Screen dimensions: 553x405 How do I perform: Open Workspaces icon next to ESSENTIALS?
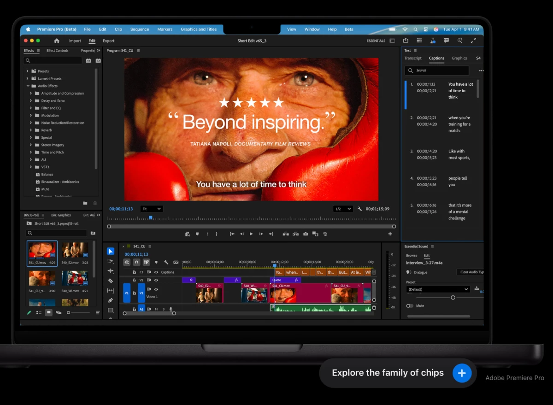(392, 41)
